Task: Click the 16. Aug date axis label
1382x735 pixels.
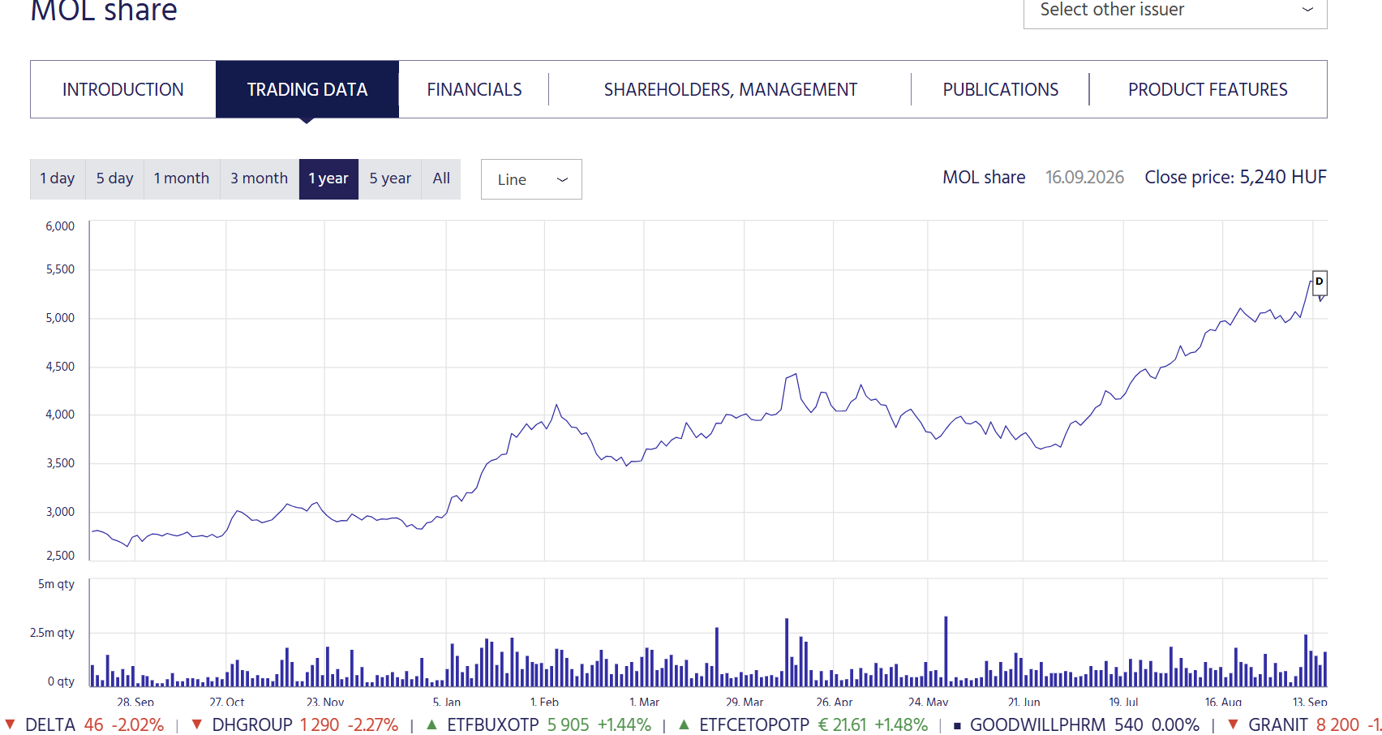Action: pyautogui.click(x=1223, y=702)
